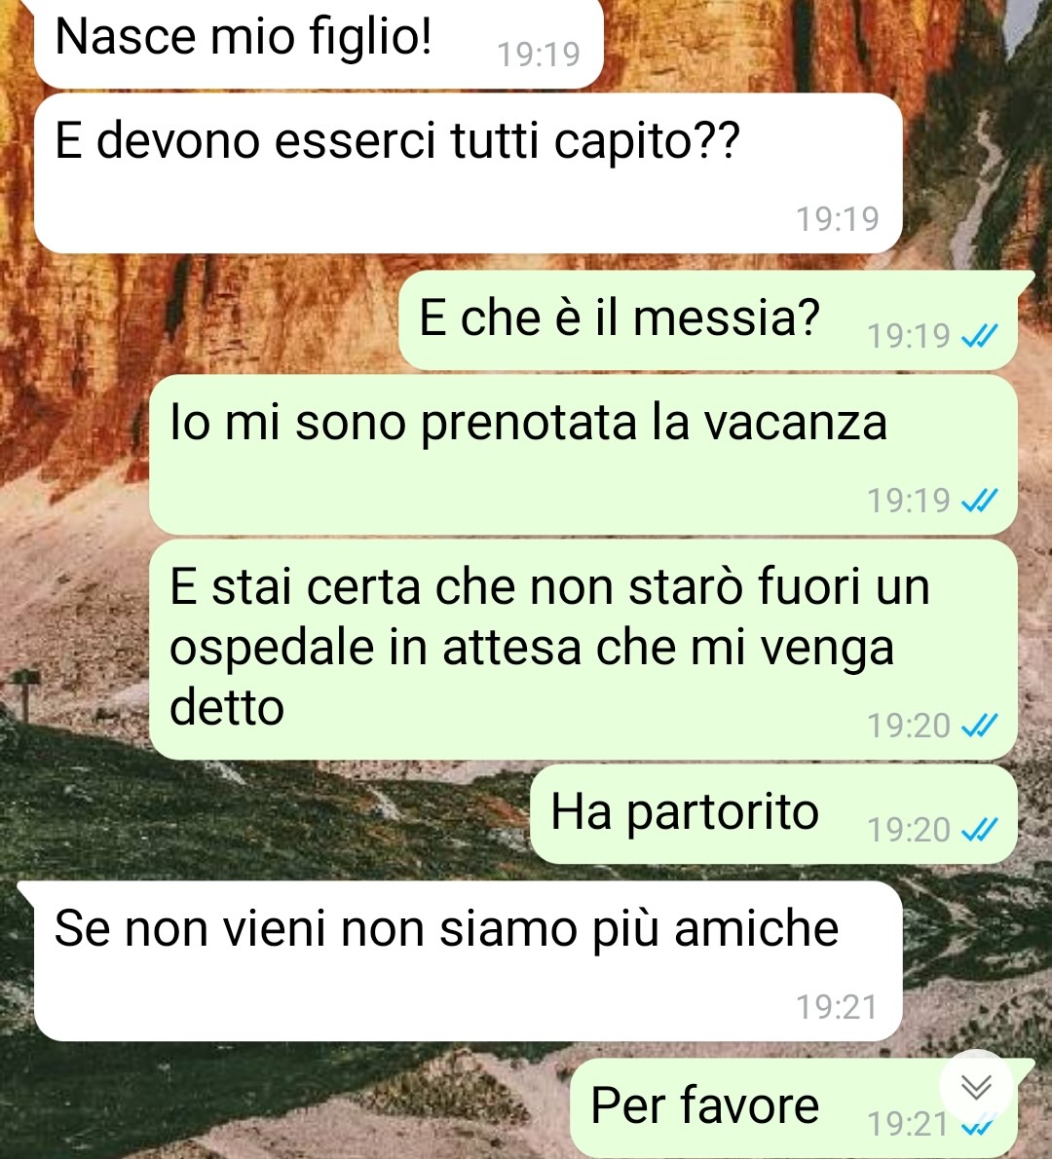Tap the double-check on the "E stai certa" message
1052x1159 pixels.
[980, 726]
